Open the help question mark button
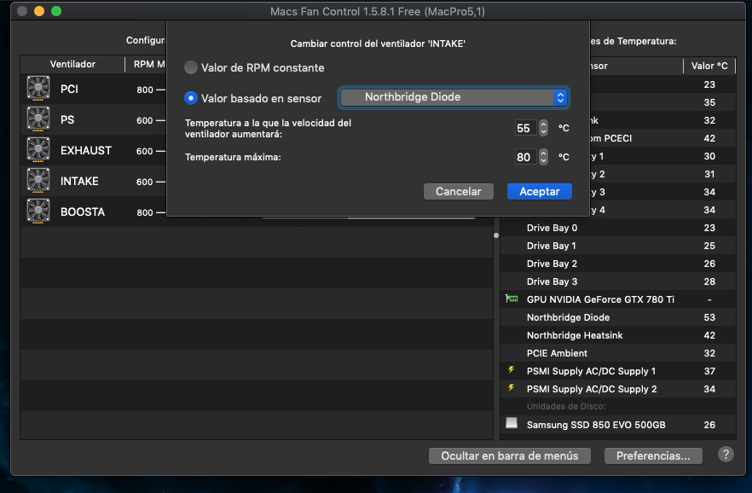 click(726, 455)
